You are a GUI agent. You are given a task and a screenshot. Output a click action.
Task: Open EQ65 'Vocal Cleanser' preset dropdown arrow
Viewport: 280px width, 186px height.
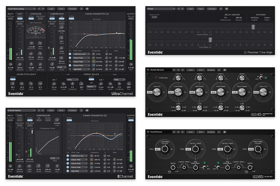click(x=174, y=132)
